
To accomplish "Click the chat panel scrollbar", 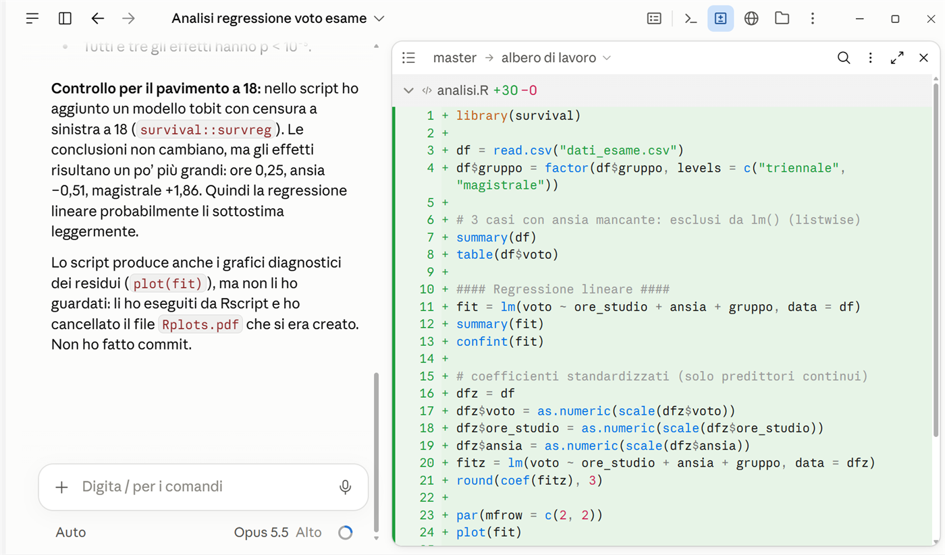I will coord(376,452).
